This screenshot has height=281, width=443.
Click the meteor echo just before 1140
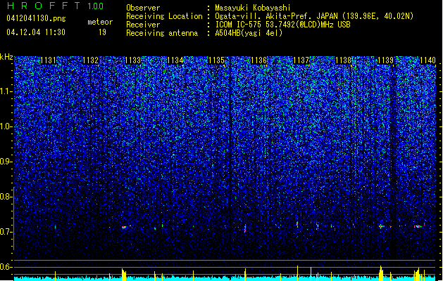click(418, 226)
